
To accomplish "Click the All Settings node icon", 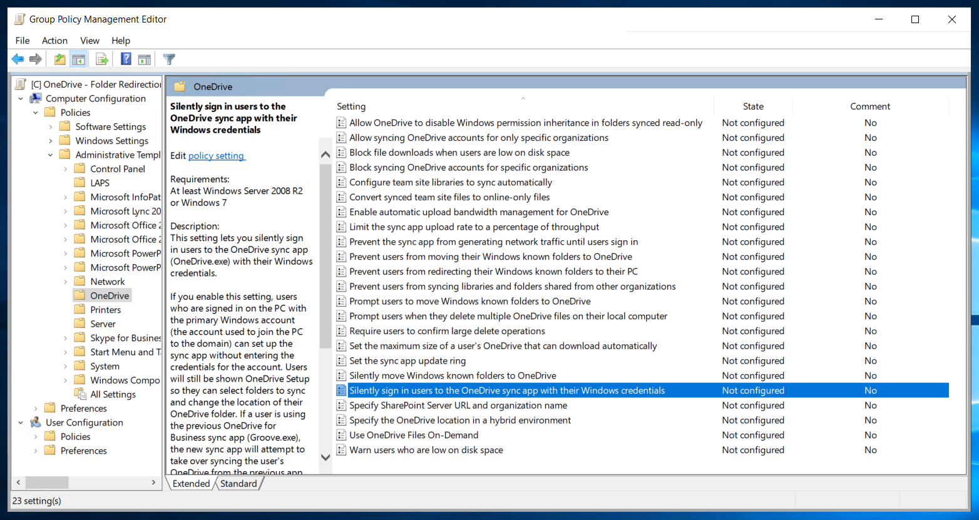I will 79,394.
